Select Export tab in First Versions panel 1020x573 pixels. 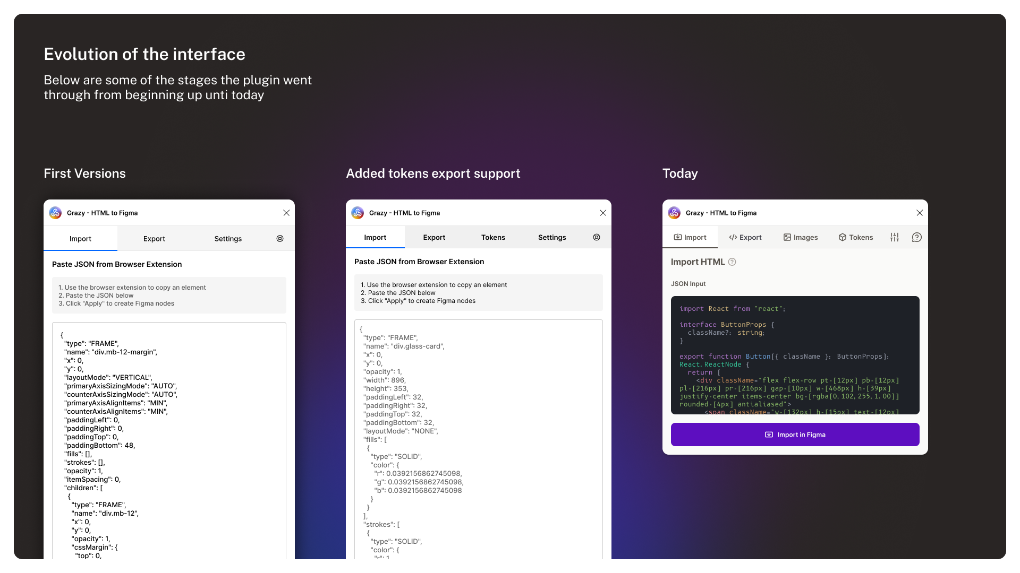(x=154, y=239)
